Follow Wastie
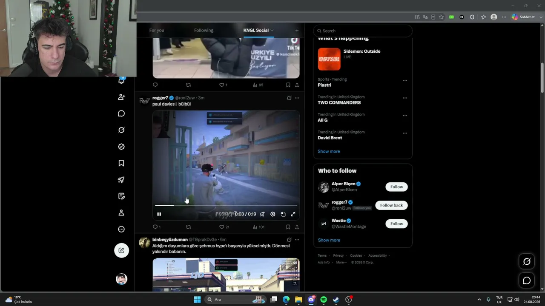 [396, 224]
